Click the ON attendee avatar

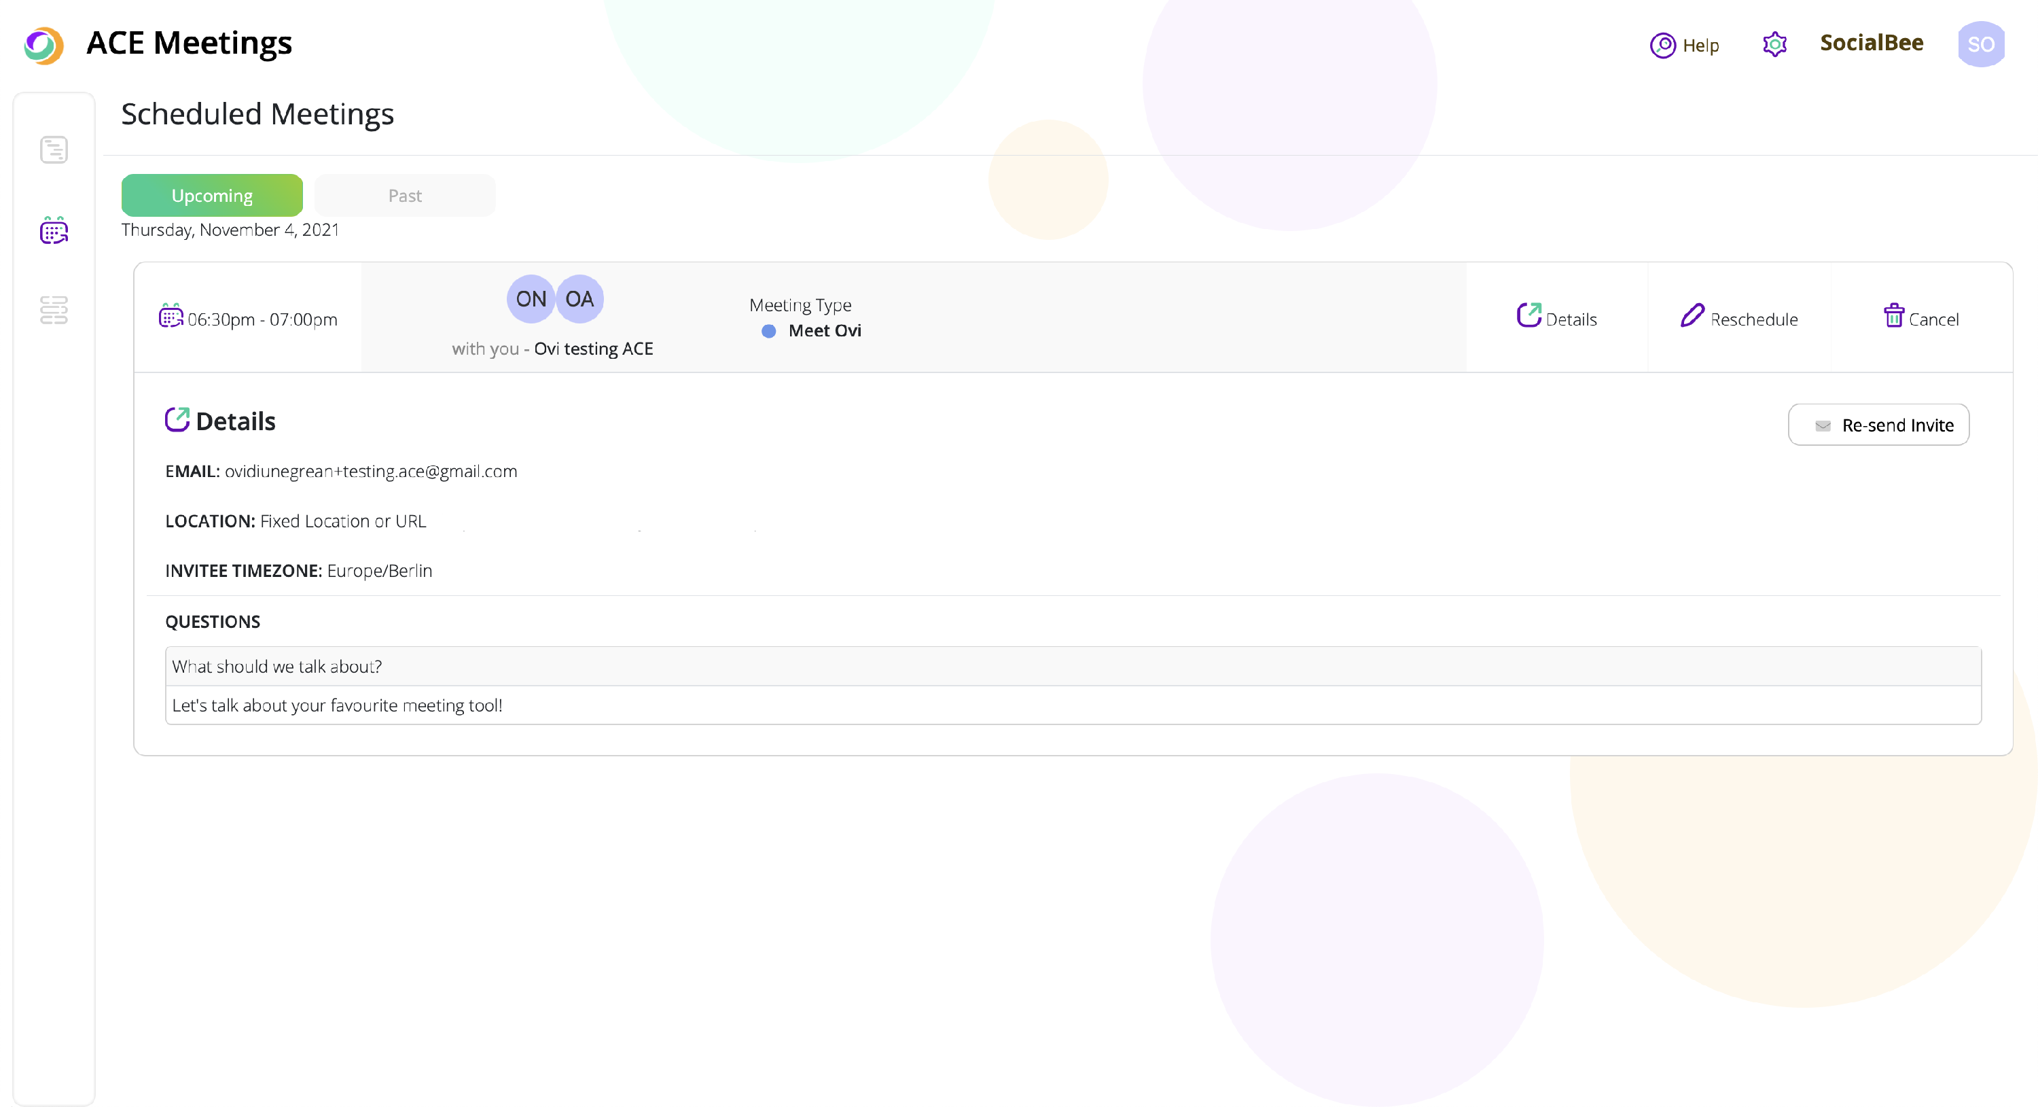click(531, 299)
